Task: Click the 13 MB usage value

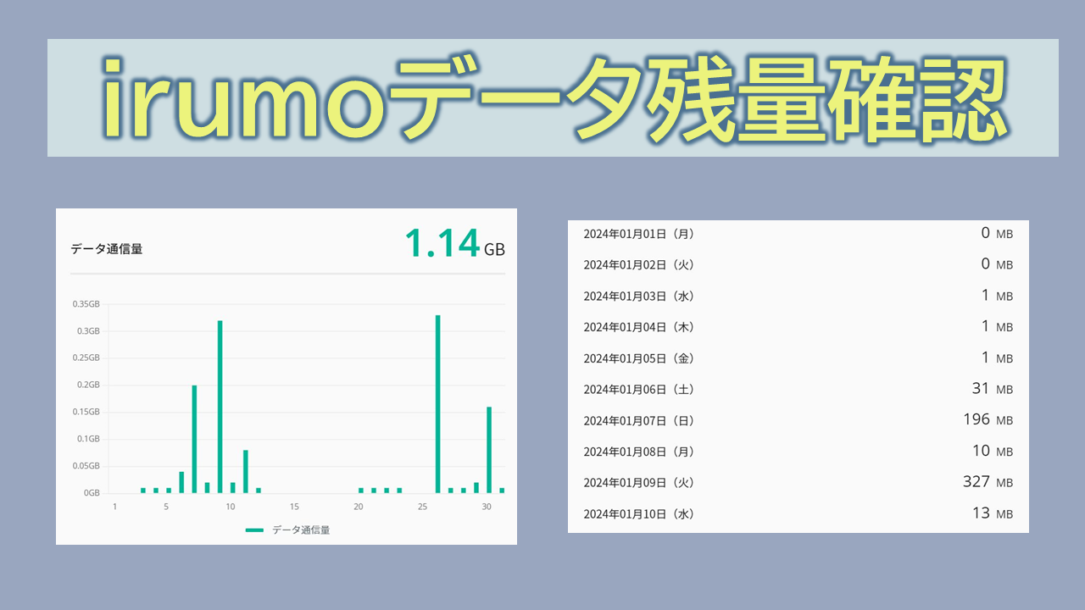Action: pos(993,513)
